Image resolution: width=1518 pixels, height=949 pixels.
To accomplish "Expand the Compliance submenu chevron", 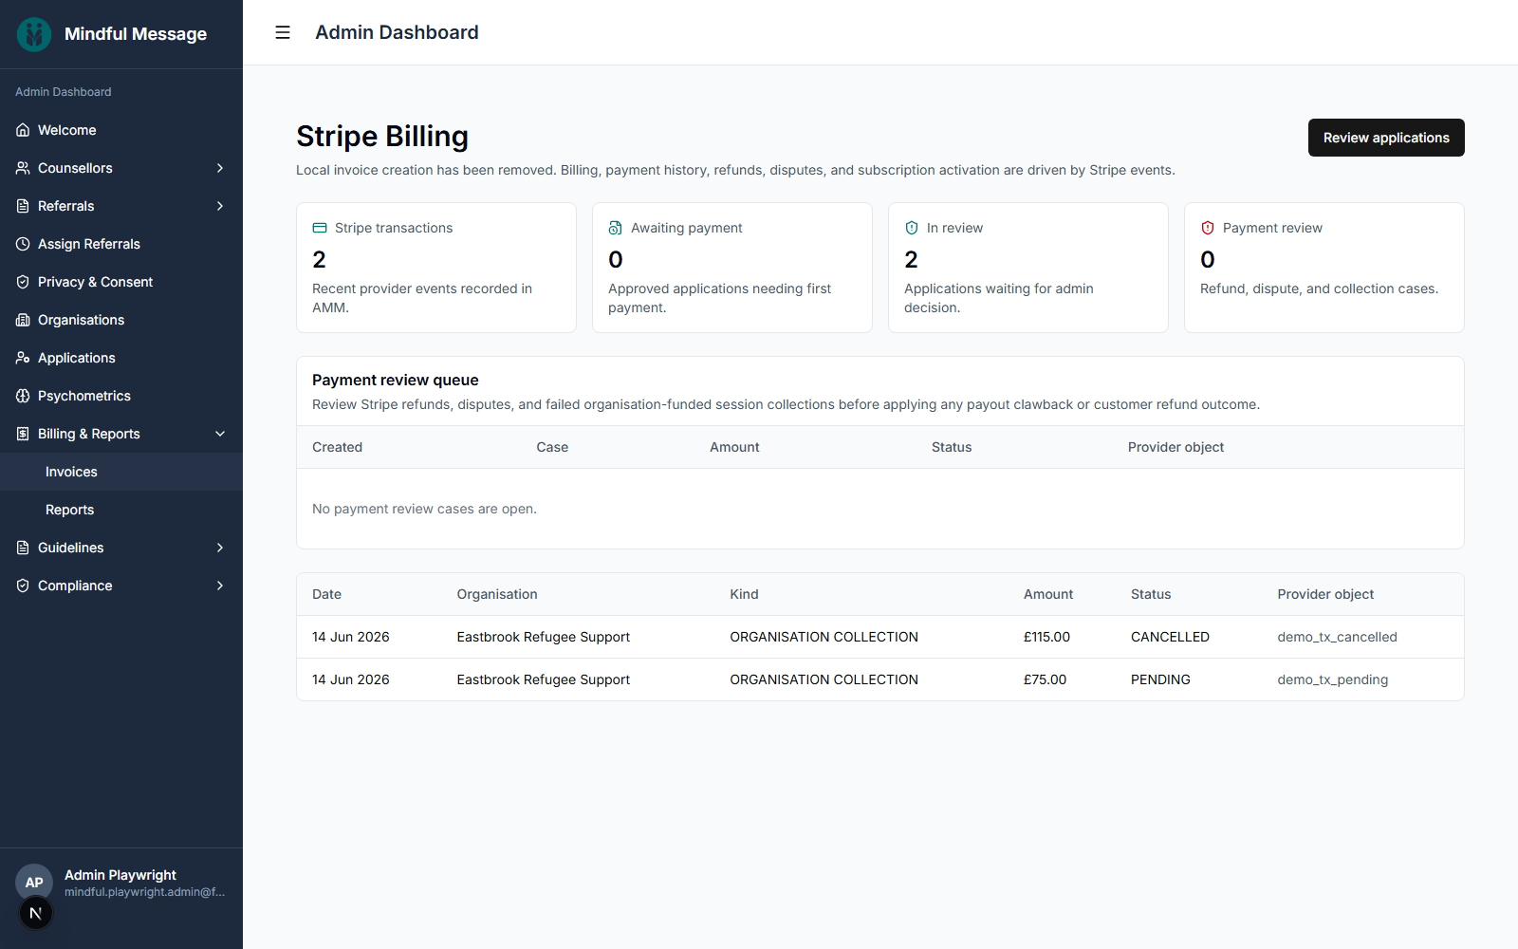I will pyautogui.click(x=220, y=586).
